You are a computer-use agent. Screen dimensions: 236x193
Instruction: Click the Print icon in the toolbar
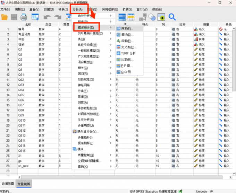coord(24,17)
